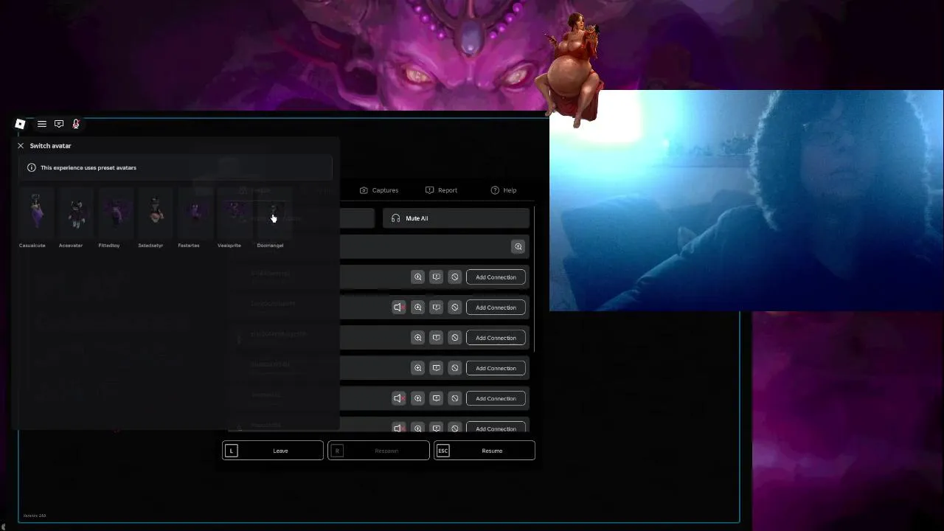The width and height of the screenshot is (944, 531).
Task: Click the Resume button
Action: 485,451
